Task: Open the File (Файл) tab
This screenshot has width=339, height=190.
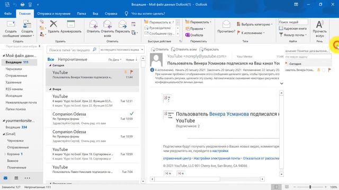Action: (8, 13)
